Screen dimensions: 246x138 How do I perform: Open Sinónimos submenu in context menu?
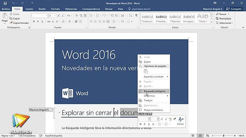pyautogui.click(x=154, y=96)
